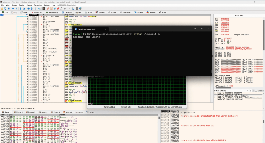Open the Options menu
The height and width of the screenshot is (143, 265).
pos(47,5)
